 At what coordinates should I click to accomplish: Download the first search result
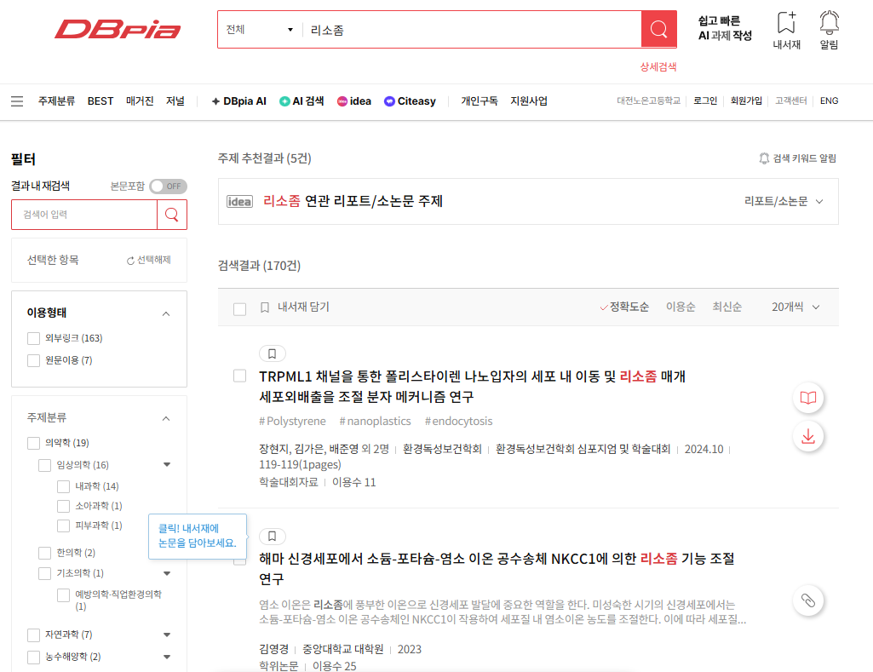click(x=807, y=436)
